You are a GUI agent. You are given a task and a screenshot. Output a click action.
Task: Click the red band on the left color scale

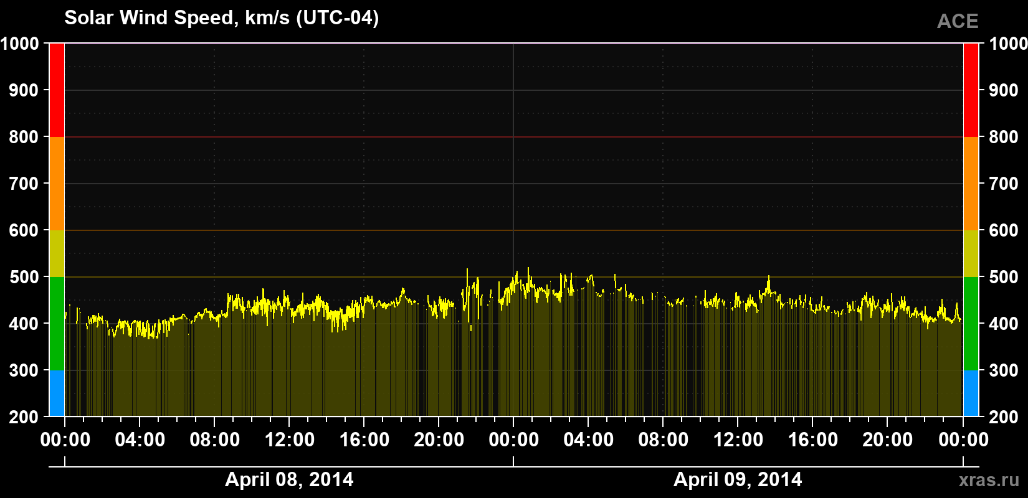[57, 90]
